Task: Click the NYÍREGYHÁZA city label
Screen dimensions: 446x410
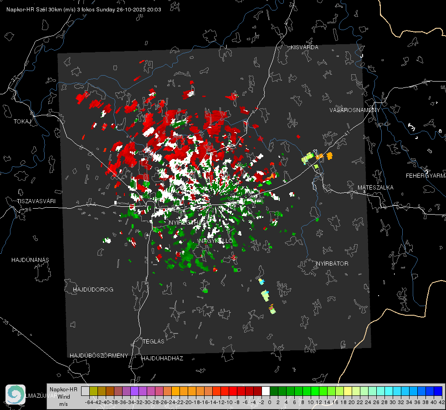Action: point(189,222)
